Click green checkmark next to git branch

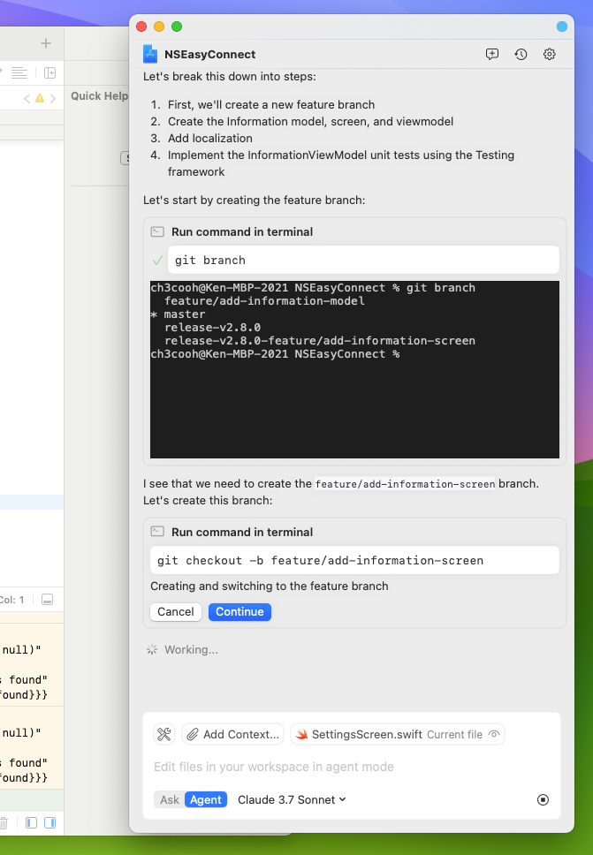157,261
